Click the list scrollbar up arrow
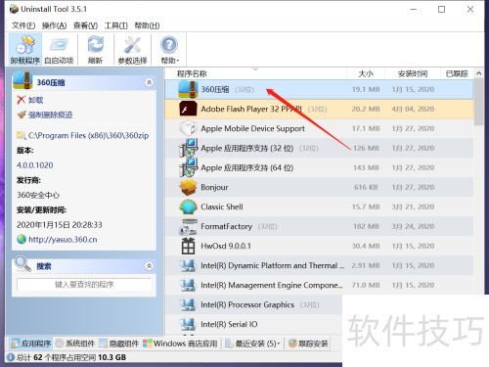The height and width of the screenshot is (367, 489). [478, 73]
